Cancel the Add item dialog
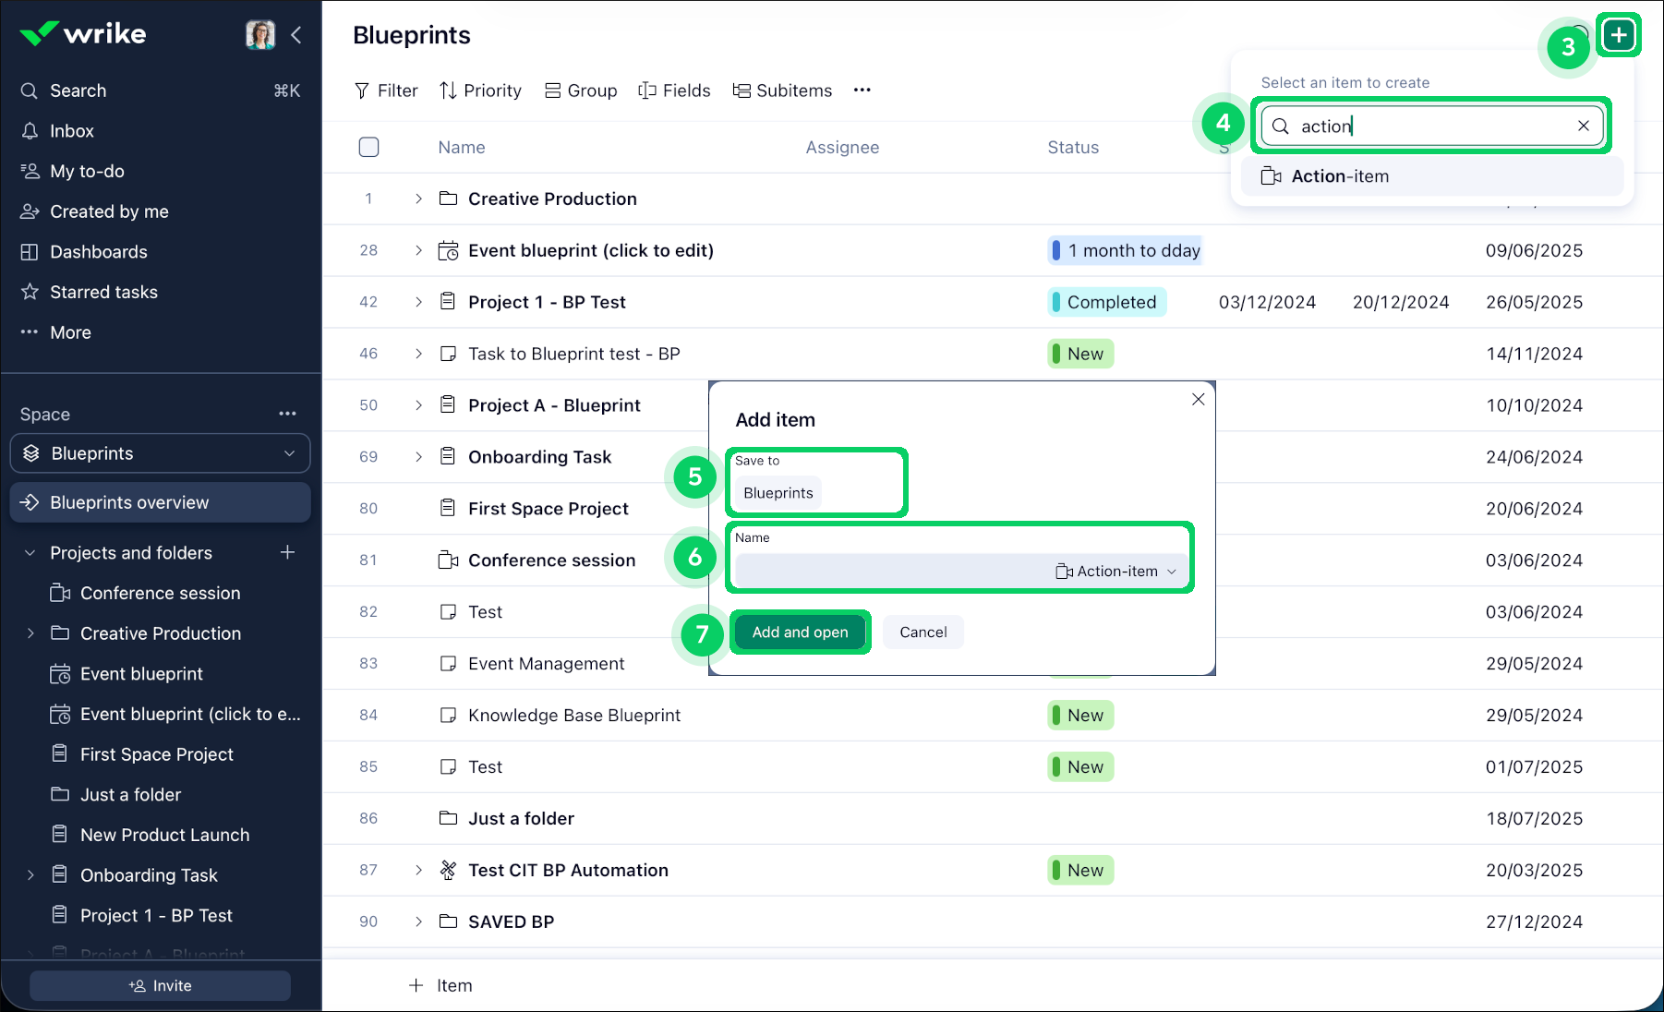This screenshot has width=1664, height=1012. pyautogui.click(x=922, y=632)
